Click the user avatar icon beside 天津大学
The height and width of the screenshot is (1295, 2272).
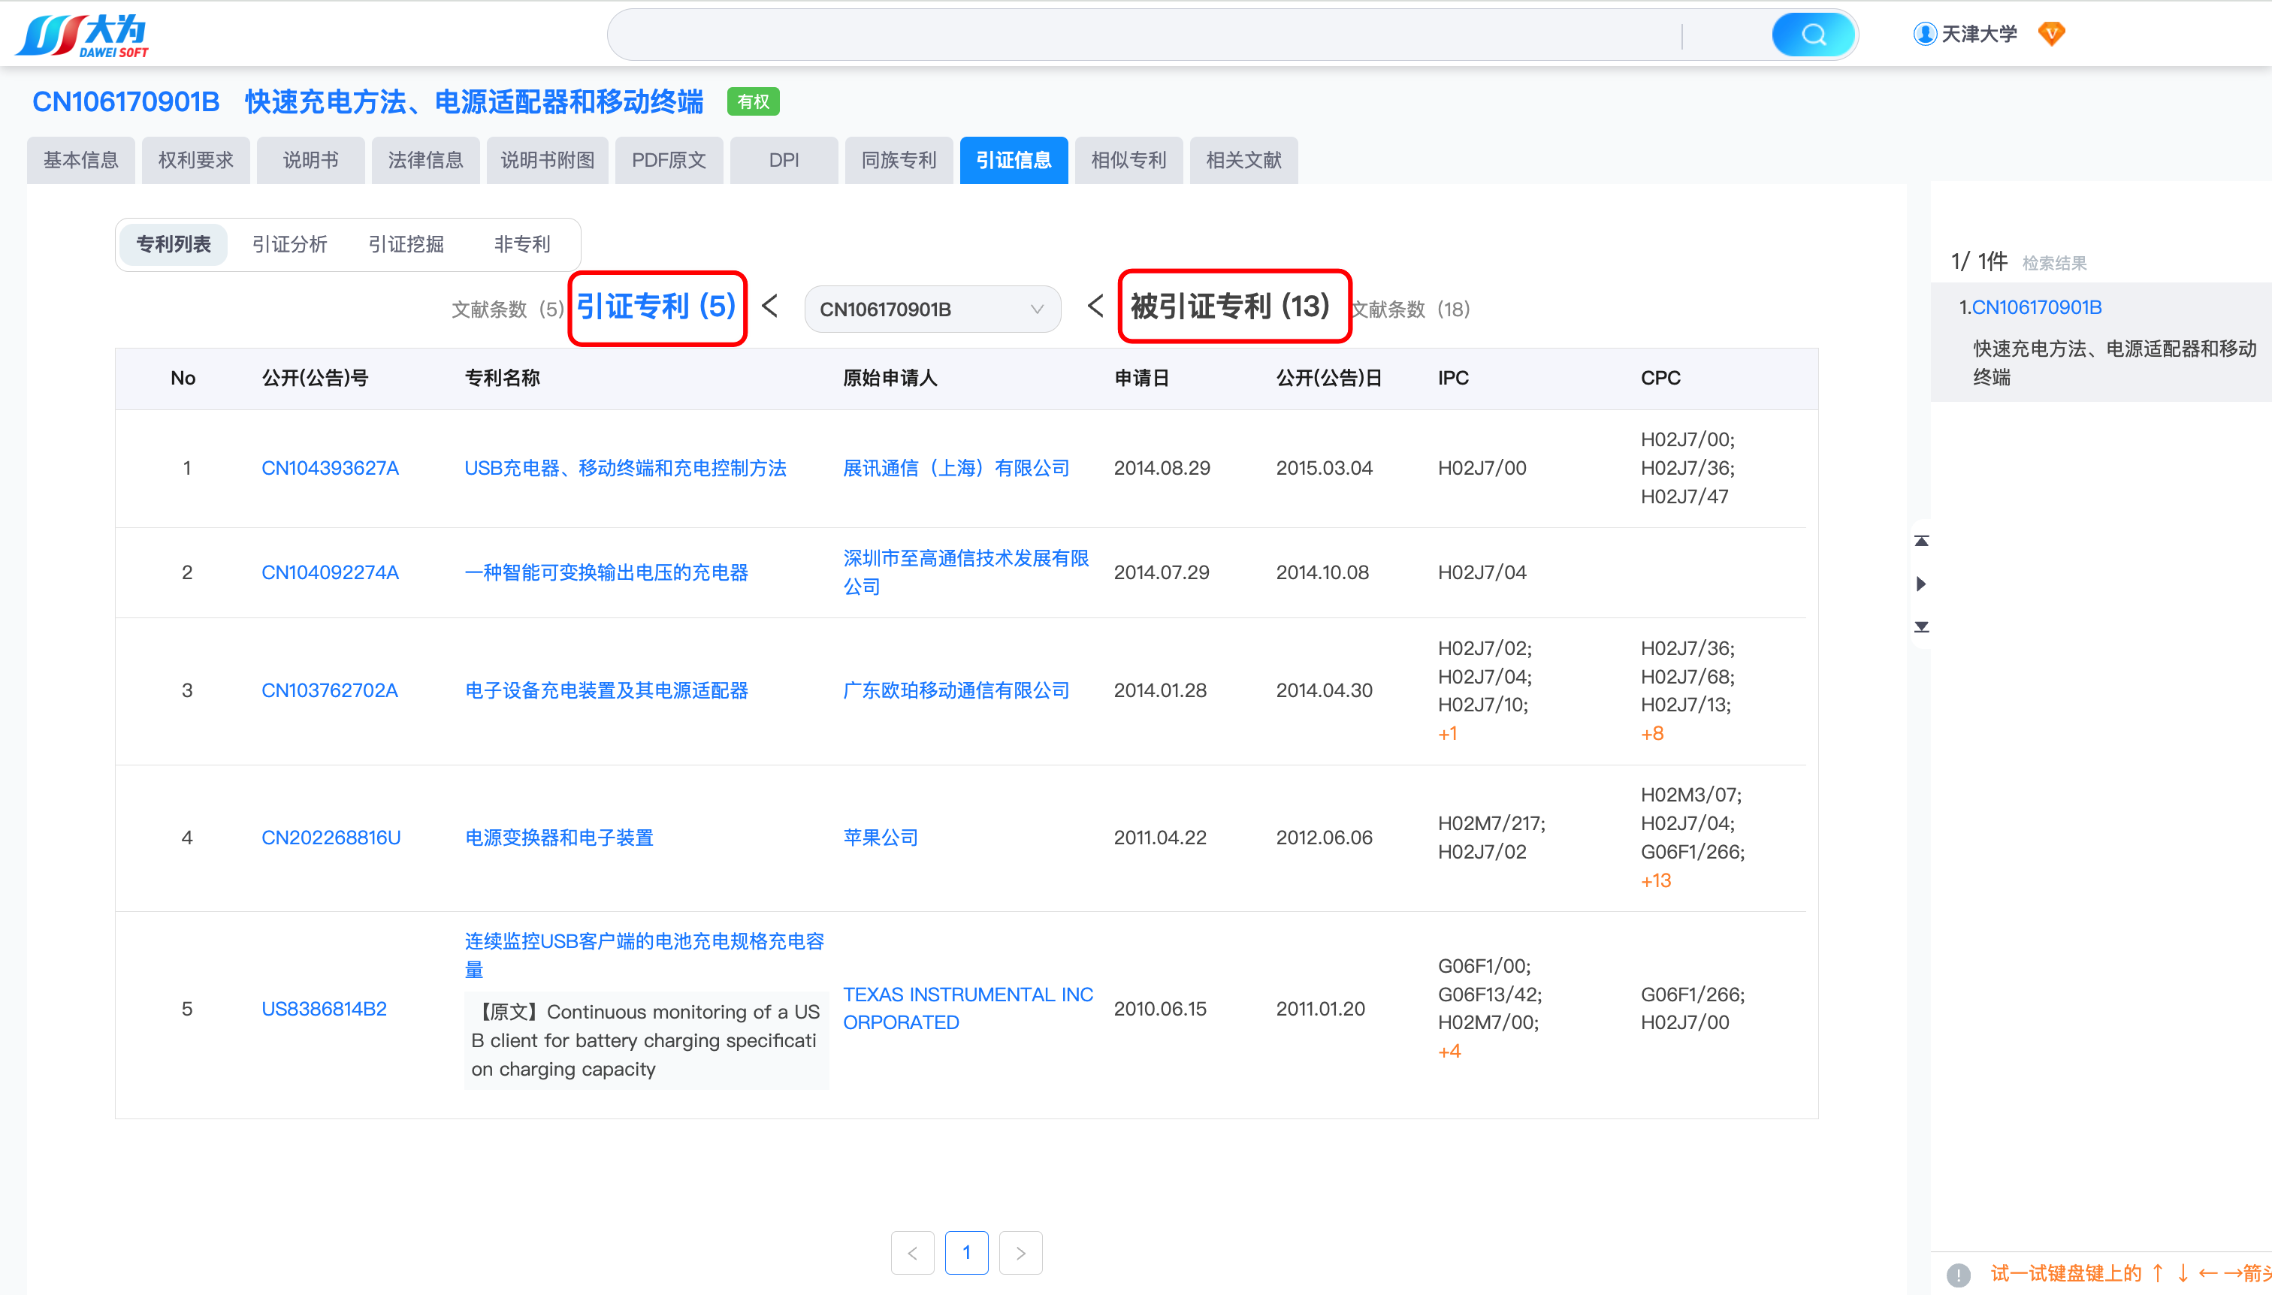click(1924, 34)
